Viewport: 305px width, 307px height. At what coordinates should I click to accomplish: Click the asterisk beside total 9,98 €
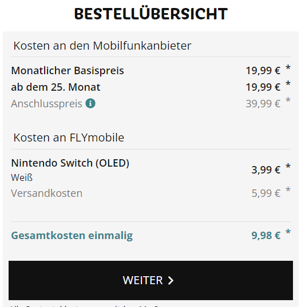[x=288, y=232]
